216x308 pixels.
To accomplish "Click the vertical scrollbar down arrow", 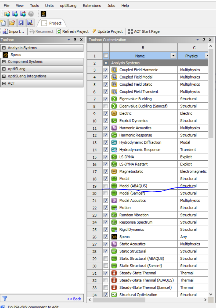I will [211, 294].
